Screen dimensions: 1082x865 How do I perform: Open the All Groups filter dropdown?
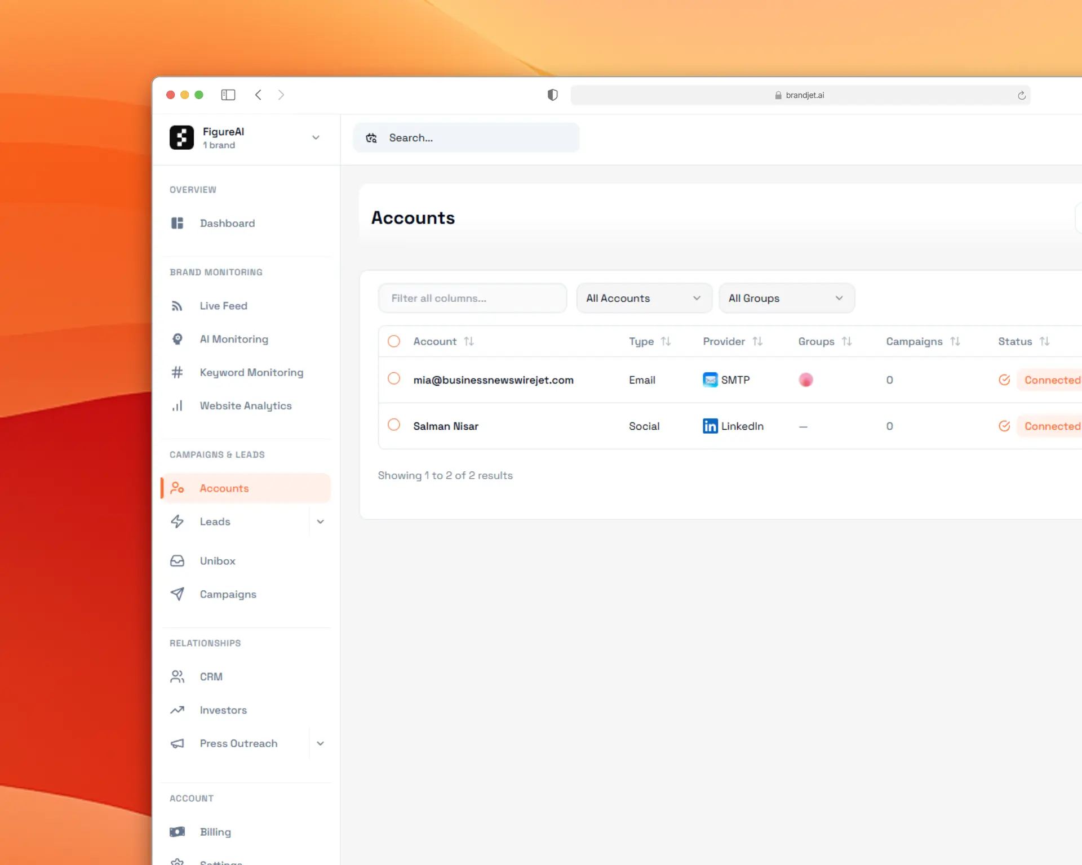pyautogui.click(x=787, y=298)
